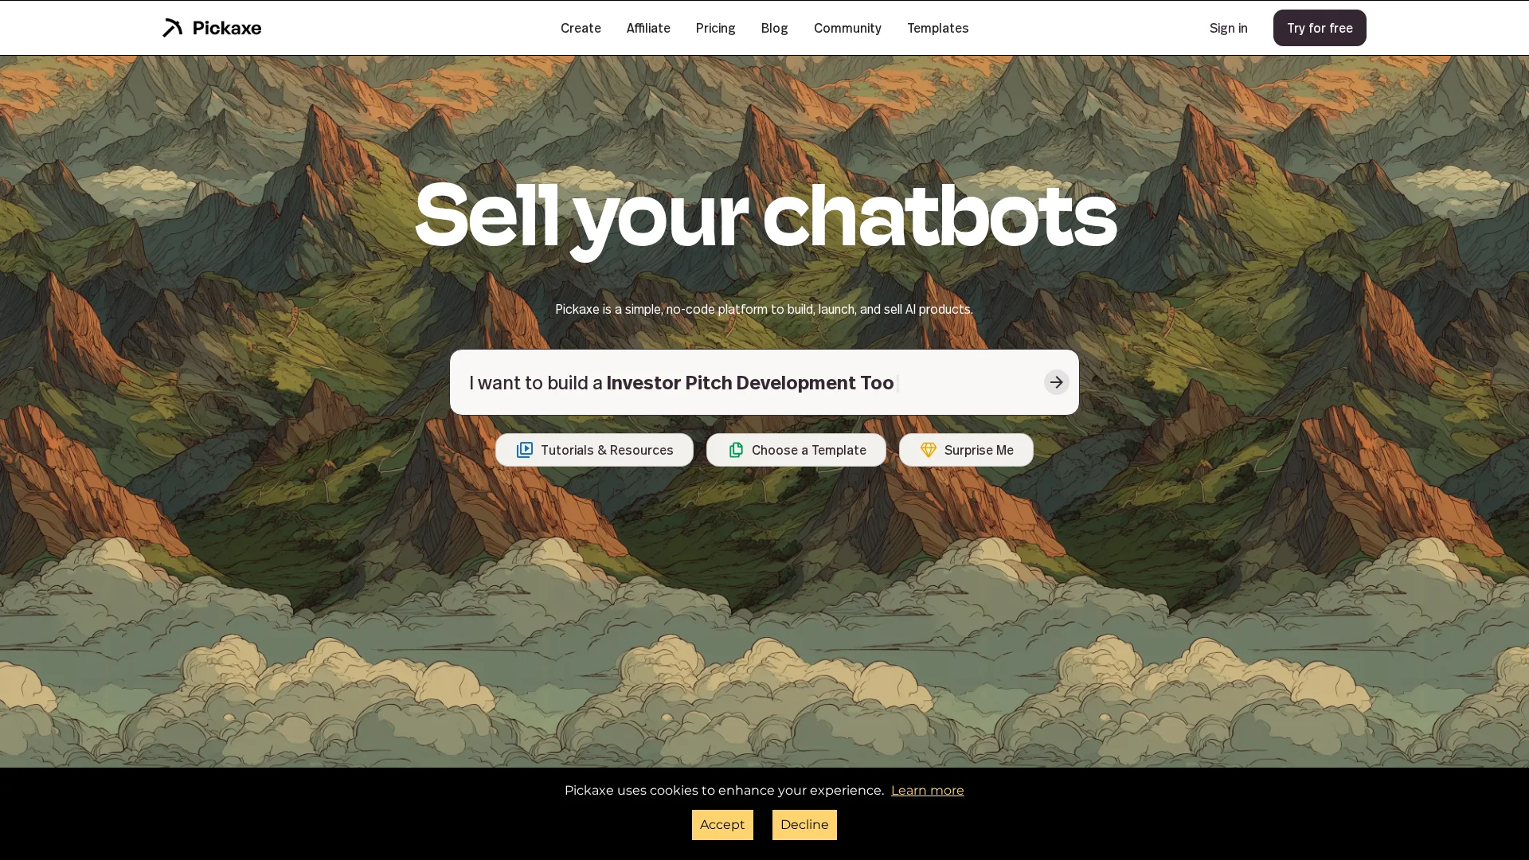Click the Pickaxe logo icon

click(173, 28)
